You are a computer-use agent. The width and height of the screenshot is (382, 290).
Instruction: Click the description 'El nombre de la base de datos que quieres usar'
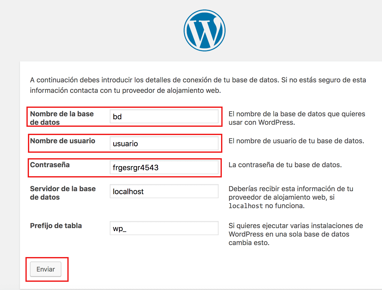pos(296,118)
